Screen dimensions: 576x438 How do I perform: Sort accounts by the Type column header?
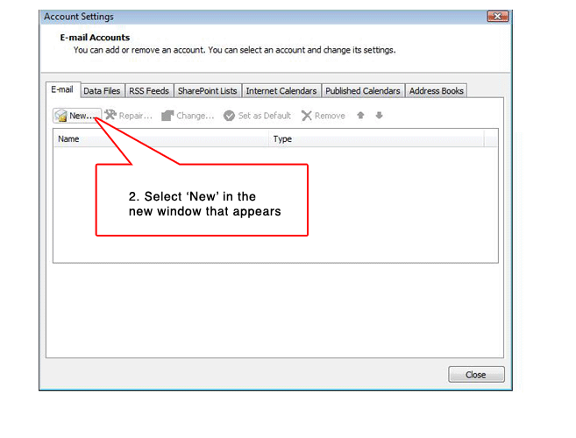point(375,138)
